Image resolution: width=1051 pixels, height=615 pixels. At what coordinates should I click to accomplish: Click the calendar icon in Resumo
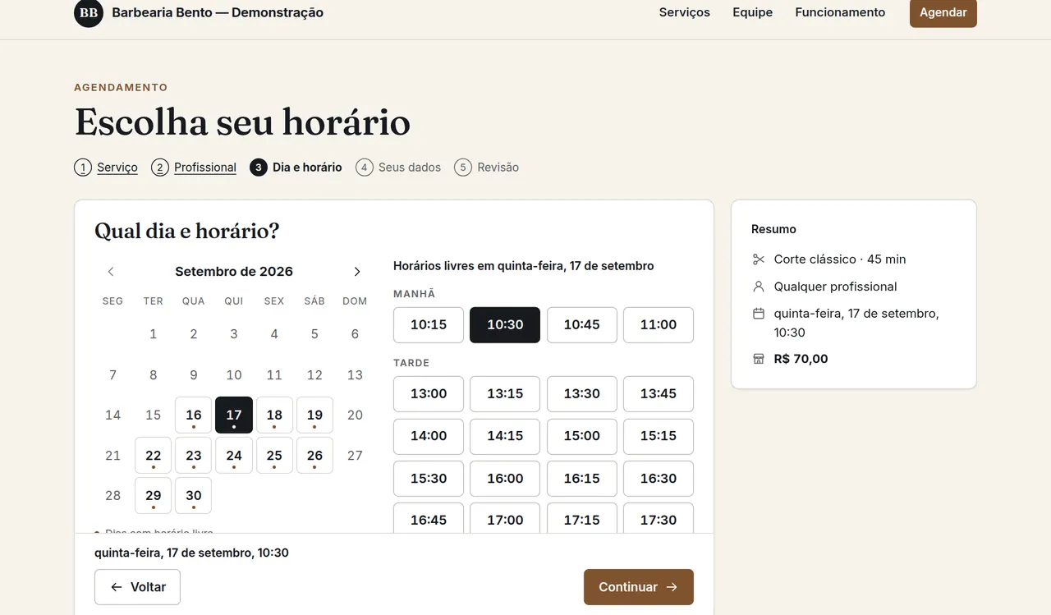[759, 314]
